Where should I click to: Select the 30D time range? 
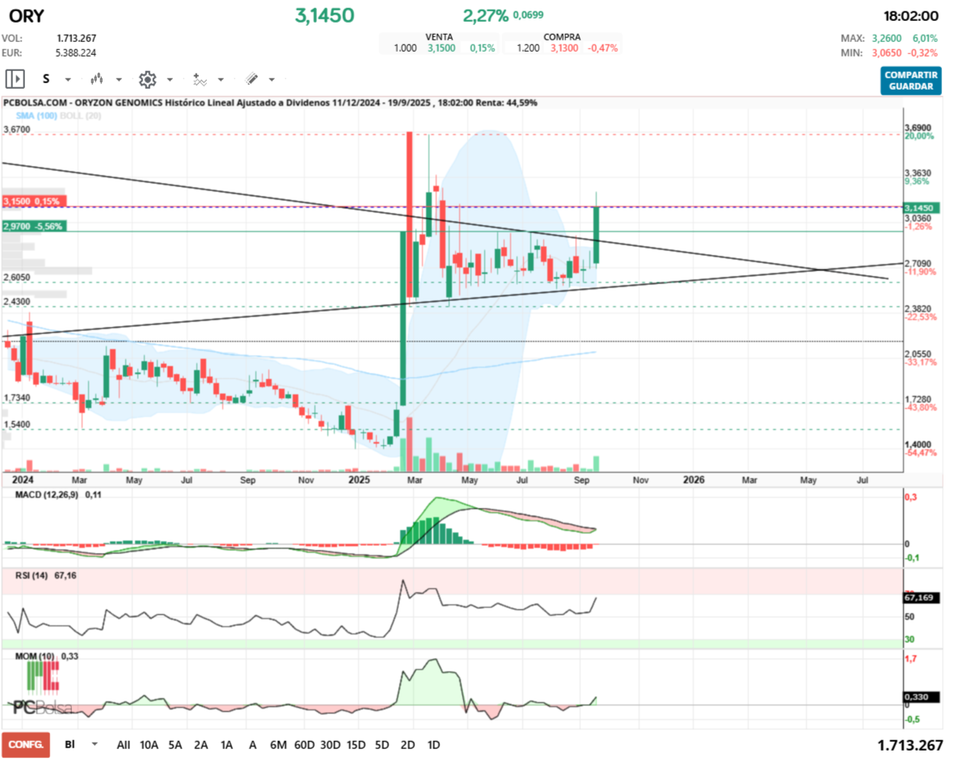point(330,745)
